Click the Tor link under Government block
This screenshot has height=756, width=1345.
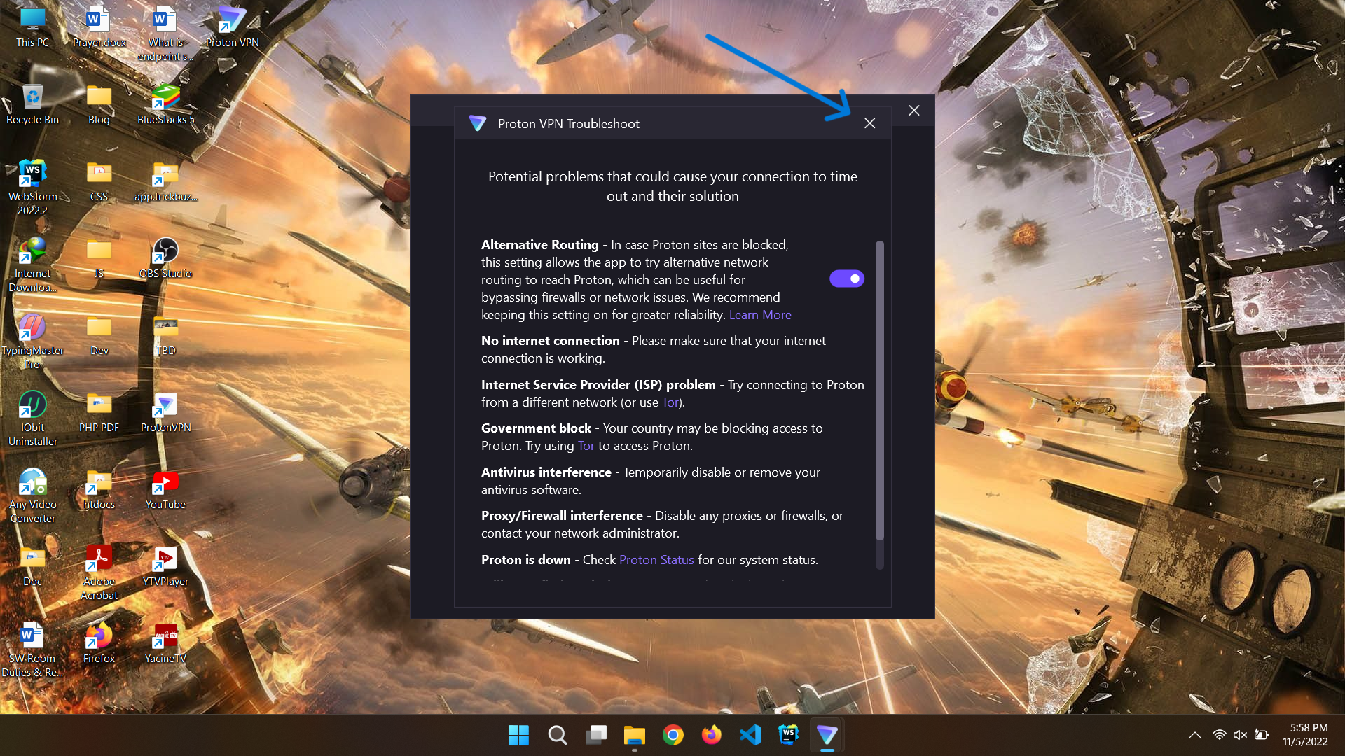coord(586,446)
